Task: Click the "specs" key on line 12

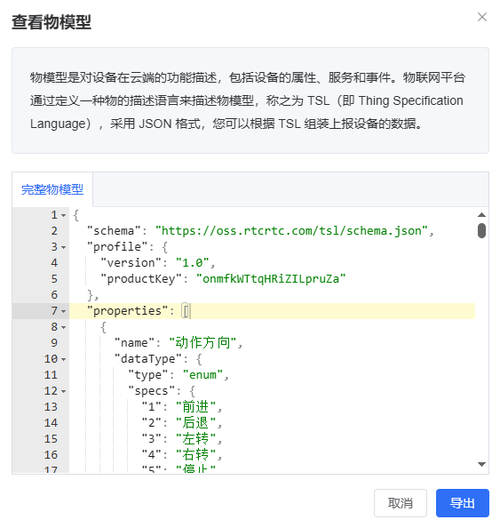Action: coord(151,391)
